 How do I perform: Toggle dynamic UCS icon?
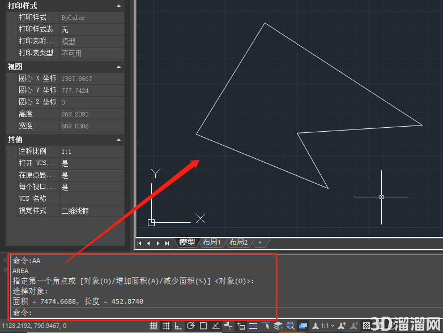coord(228,326)
